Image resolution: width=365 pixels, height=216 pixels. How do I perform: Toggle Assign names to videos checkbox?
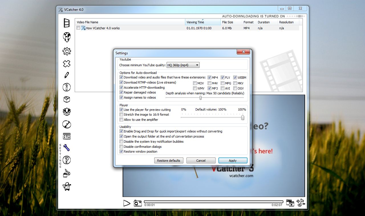coord(121,97)
